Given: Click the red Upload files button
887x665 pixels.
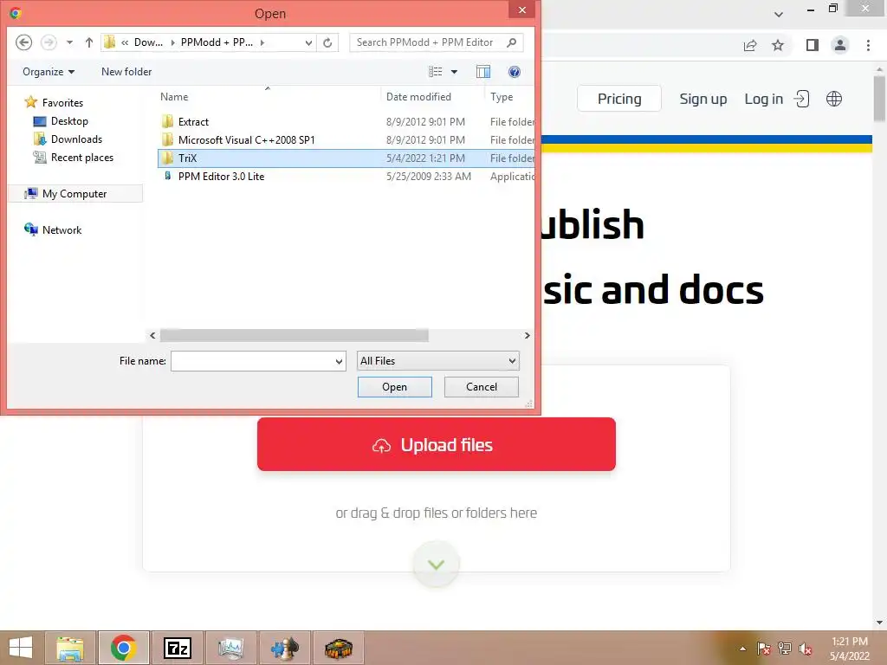Looking at the screenshot, I should point(437,444).
